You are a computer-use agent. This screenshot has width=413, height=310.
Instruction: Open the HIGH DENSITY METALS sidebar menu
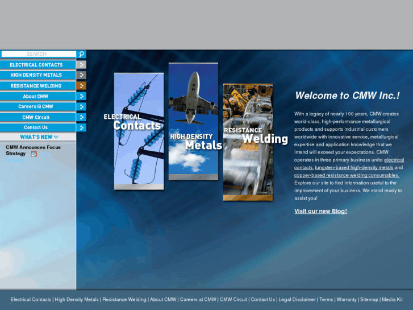(38, 75)
